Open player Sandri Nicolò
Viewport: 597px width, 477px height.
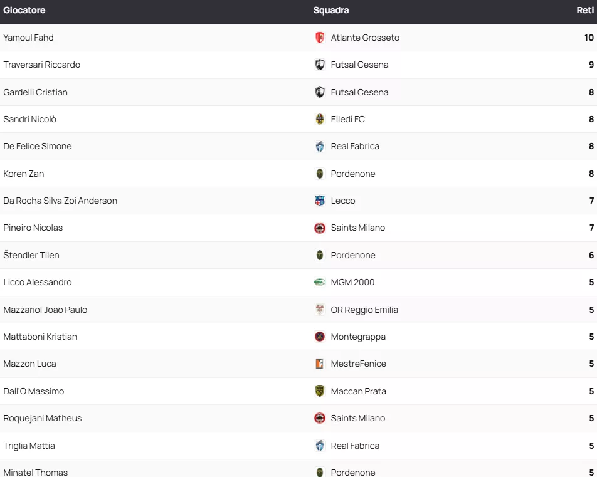tap(29, 119)
